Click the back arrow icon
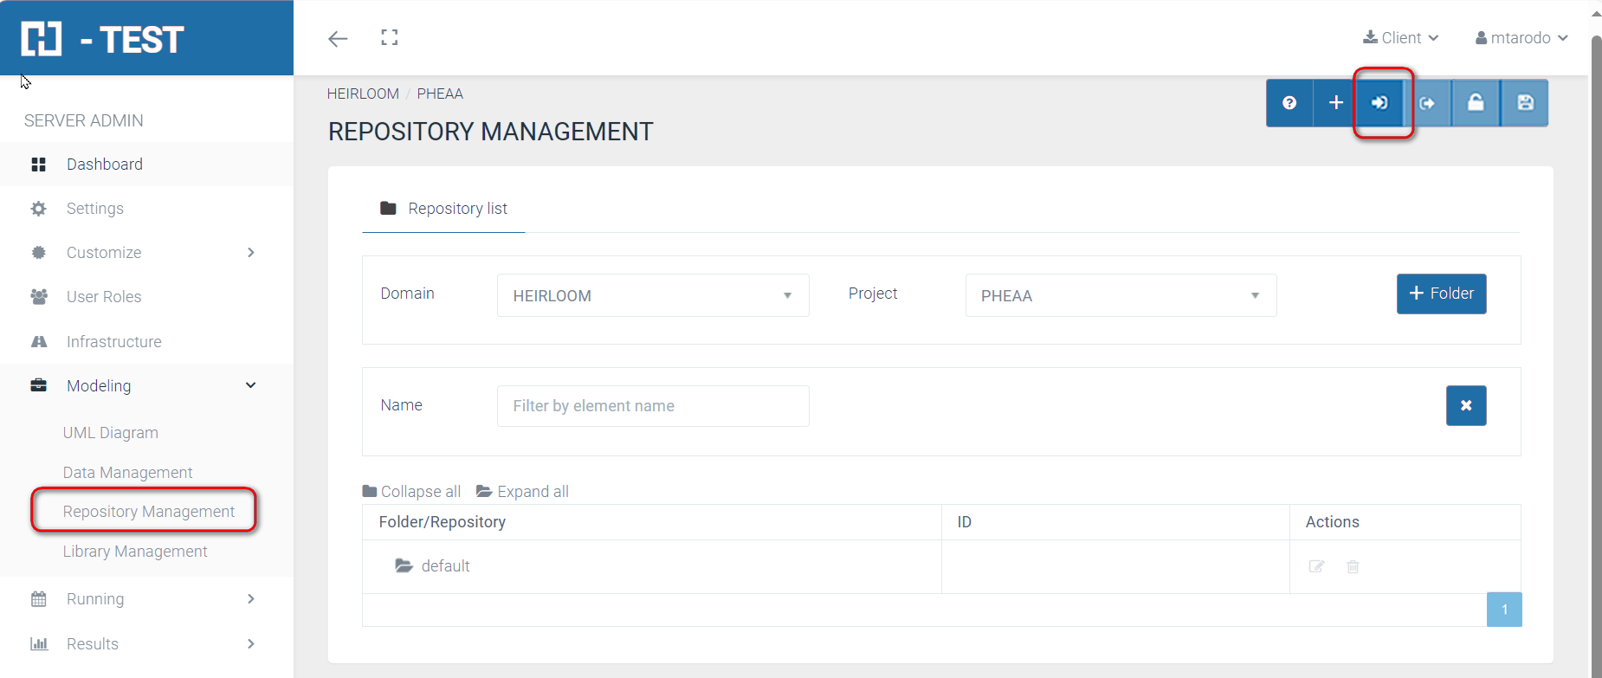This screenshot has height=678, width=1602. [x=338, y=38]
